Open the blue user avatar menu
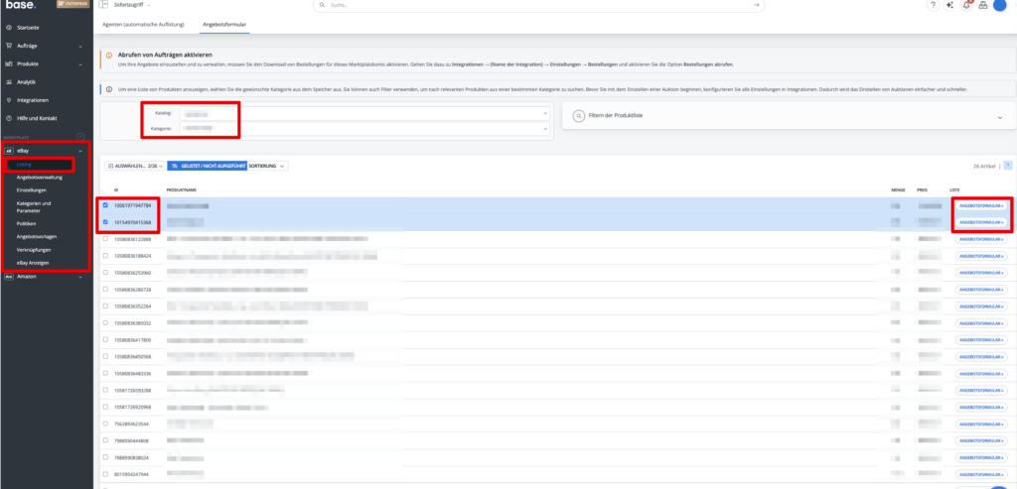The image size is (1017, 489). 999,5
